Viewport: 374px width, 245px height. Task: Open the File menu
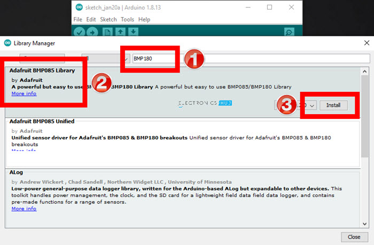click(x=78, y=19)
